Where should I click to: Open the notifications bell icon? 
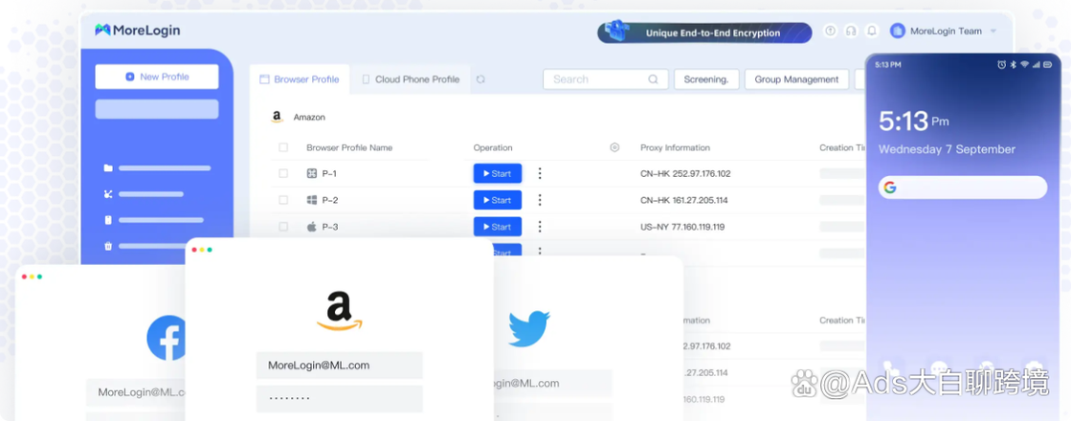871,31
